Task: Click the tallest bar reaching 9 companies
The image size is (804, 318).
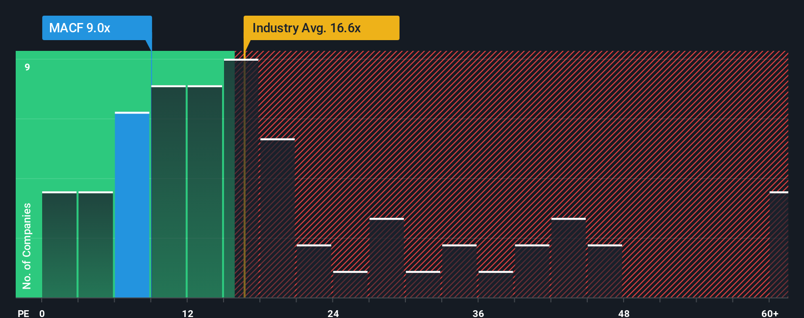Action: [241, 179]
